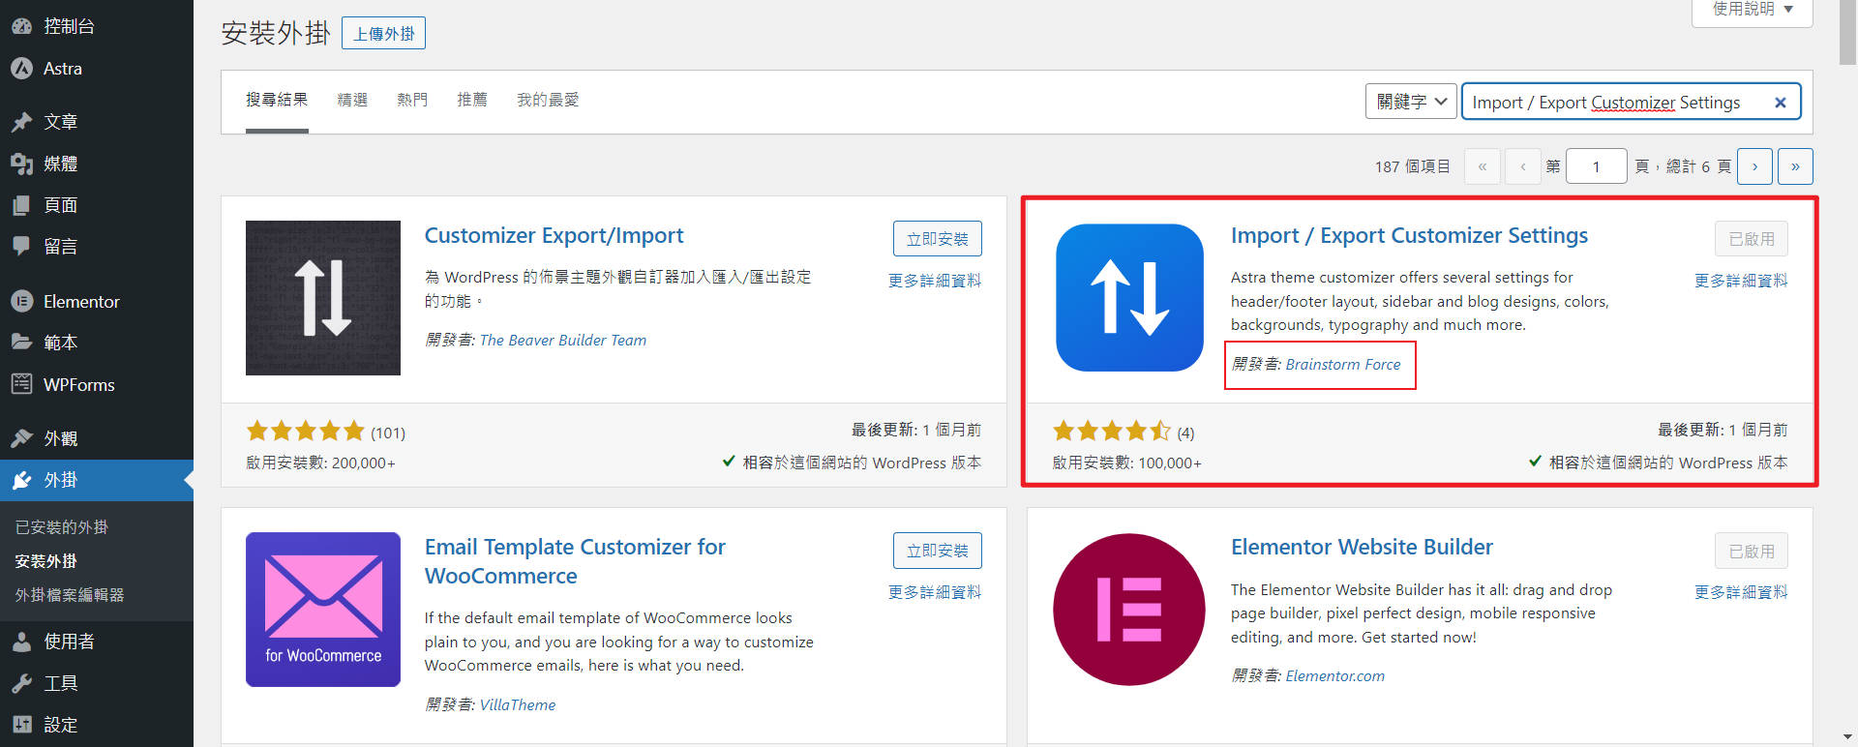
Task: Select 安裝外掛 submenu item
Action: 46,561
